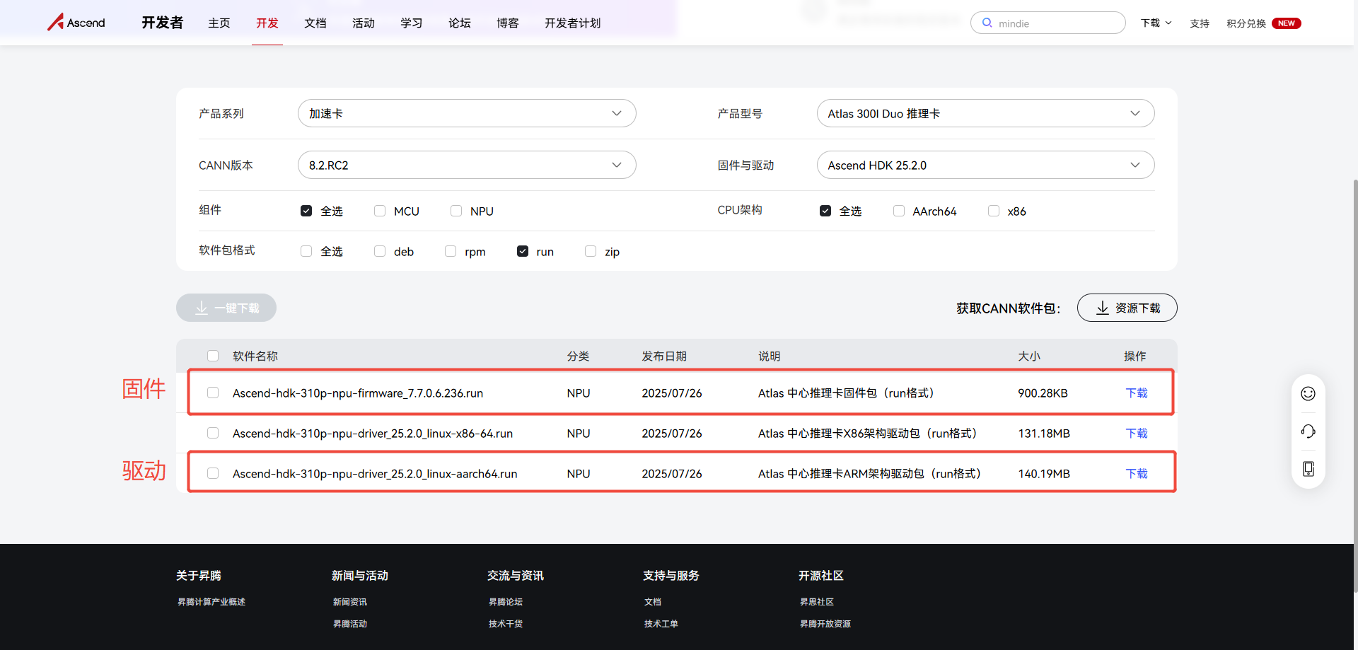Click file name Ascend-hdk-310p-npu-driver_25.2.0_linux-aarch64.run
The width and height of the screenshot is (1358, 650).
pyautogui.click(x=375, y=473)
